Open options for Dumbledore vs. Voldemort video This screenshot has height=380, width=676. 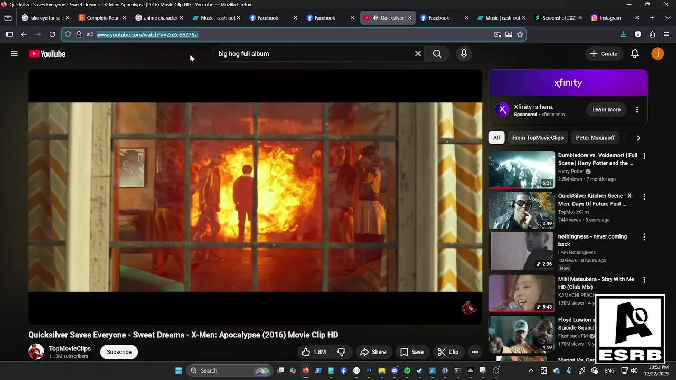coord(644,156)
